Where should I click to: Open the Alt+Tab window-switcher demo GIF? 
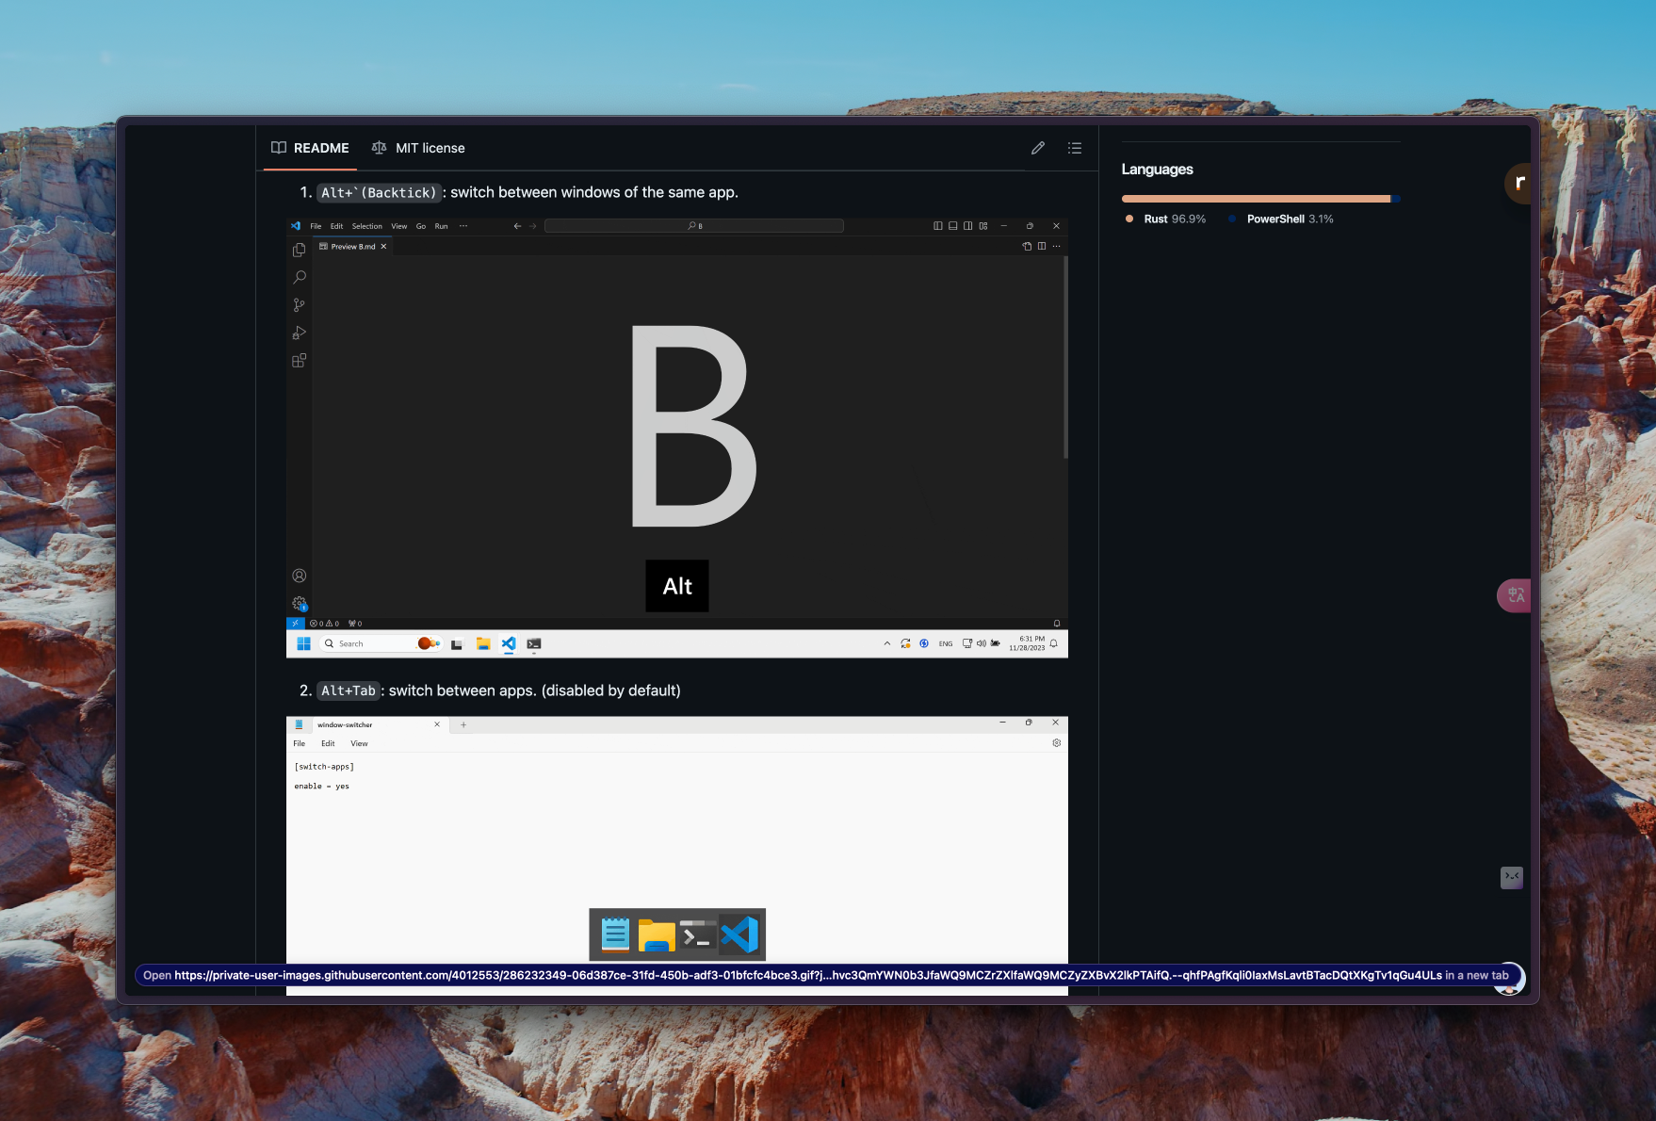(677, 855)
